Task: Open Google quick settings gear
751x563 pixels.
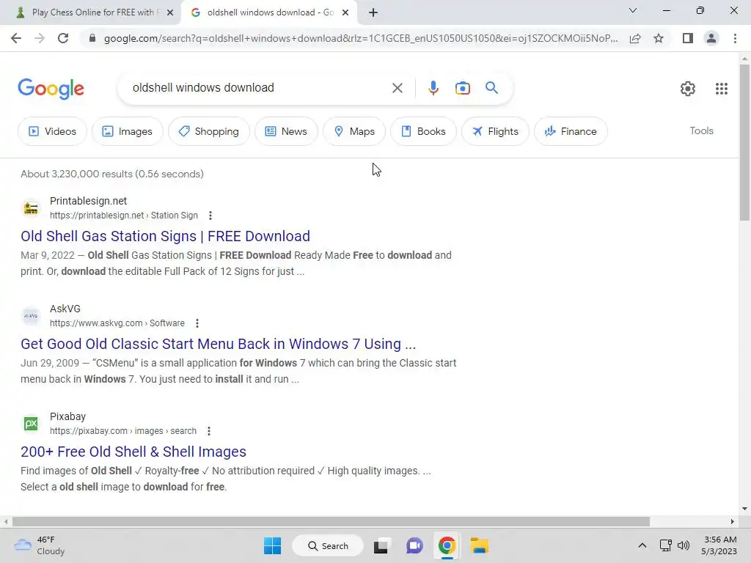Action: (688, 89)
